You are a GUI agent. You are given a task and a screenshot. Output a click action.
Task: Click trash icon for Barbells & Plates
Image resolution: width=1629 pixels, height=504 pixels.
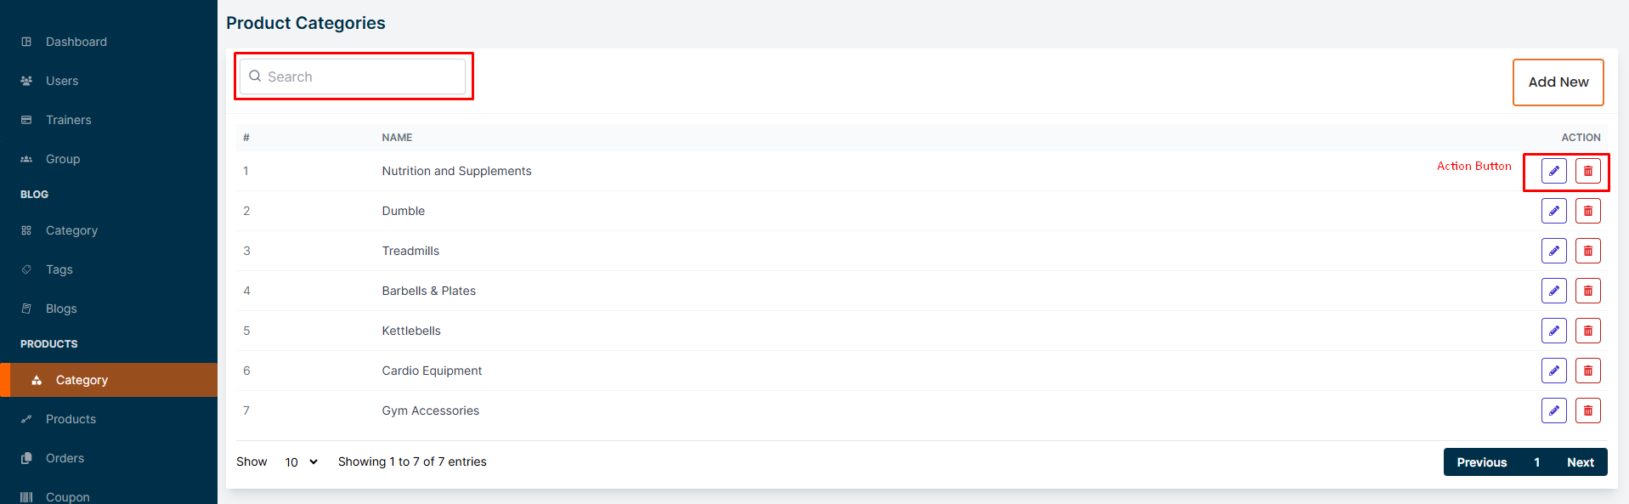pos(1587,291)
